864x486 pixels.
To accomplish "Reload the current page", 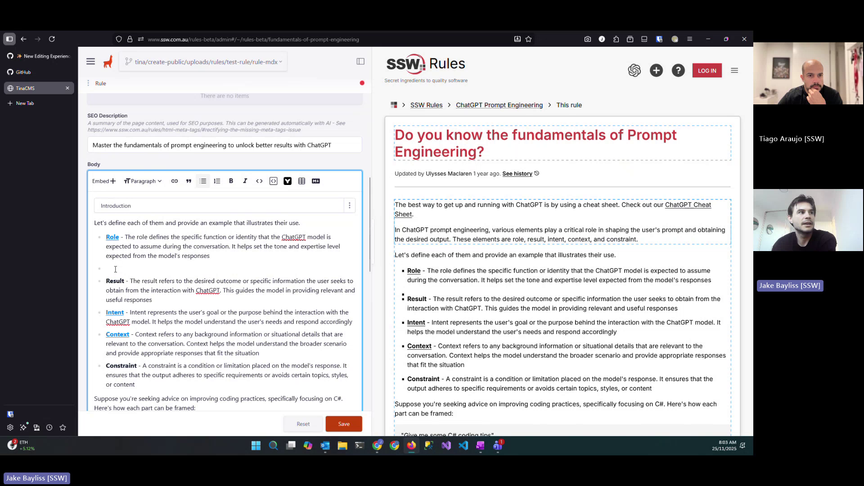I will 52,39.
